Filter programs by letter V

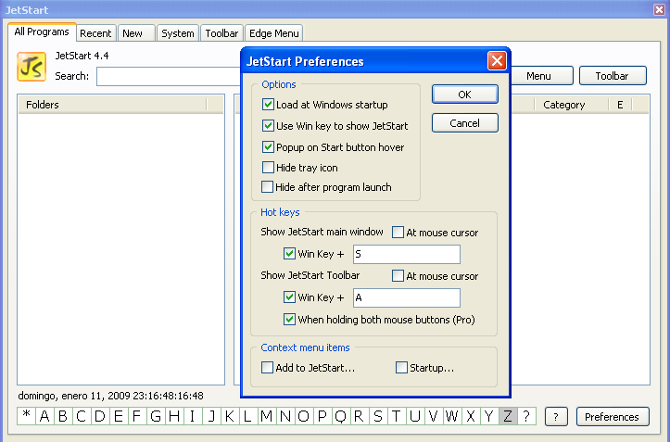434,416
